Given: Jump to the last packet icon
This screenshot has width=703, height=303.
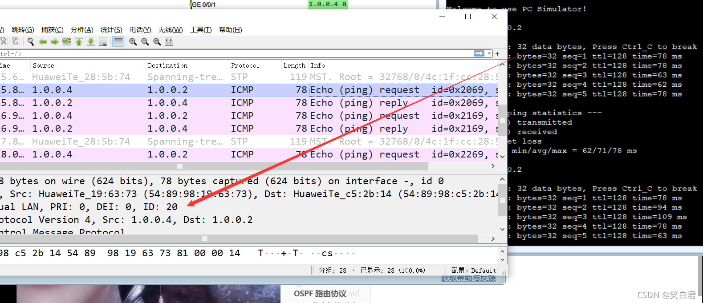Looking at the screenshot, I should 91,42.
